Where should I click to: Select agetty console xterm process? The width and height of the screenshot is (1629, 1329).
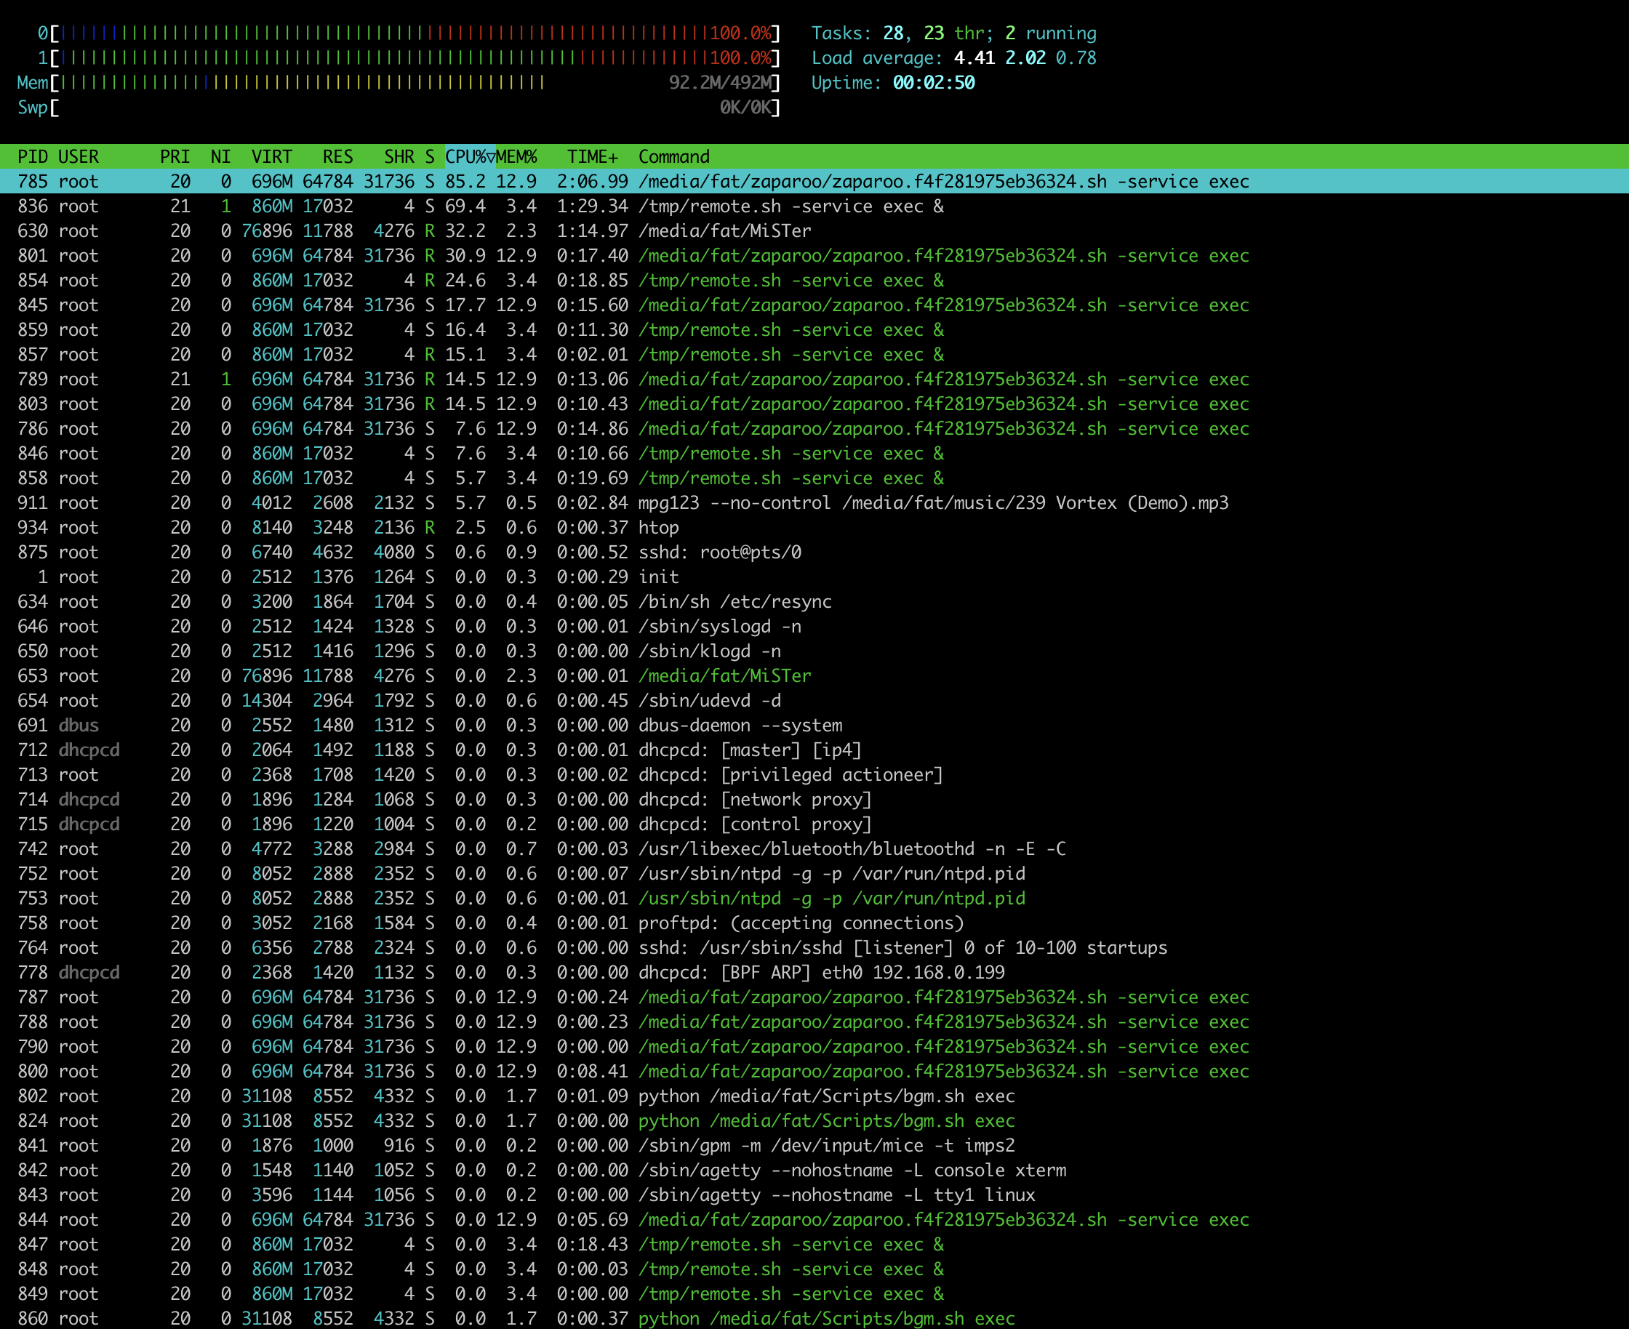(x=814, y=1171)
